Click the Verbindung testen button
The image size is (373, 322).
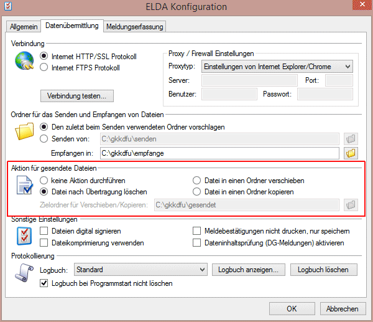point(77,96)
